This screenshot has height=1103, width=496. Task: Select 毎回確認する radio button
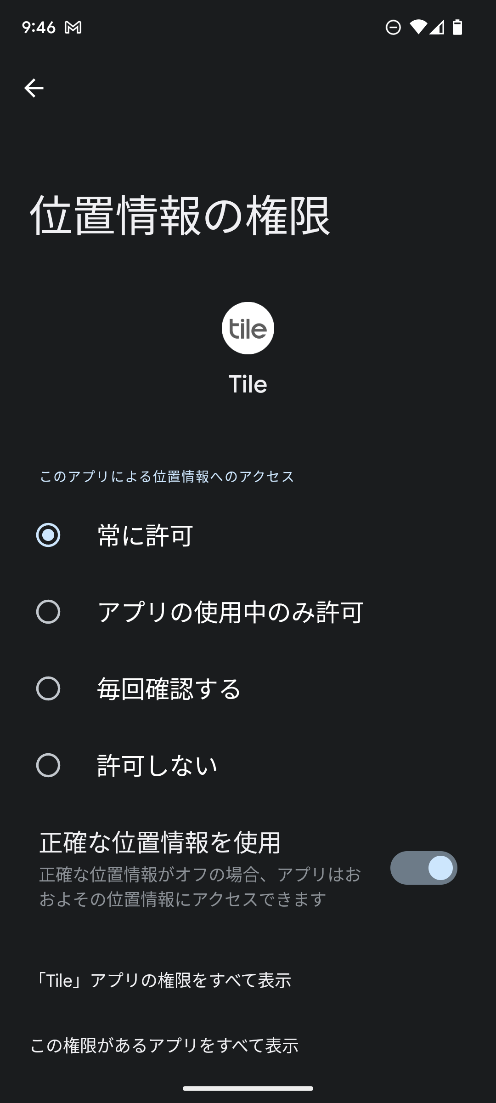click(x=48, y=688)
